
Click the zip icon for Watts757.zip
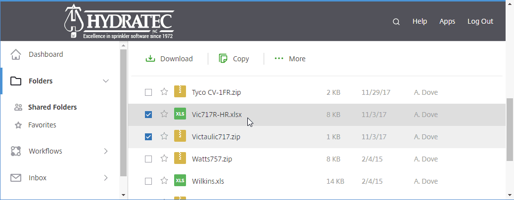pyautogui.click(x=180, y=159)
